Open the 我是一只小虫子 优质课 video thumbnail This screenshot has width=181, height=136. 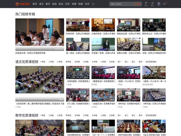pos(129,73)
